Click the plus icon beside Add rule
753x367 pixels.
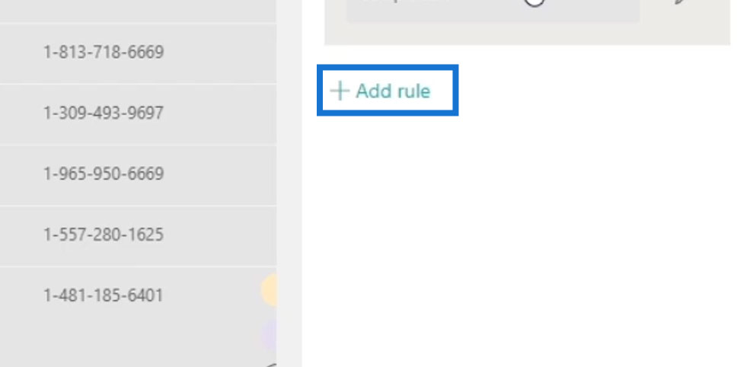[340, 91]
